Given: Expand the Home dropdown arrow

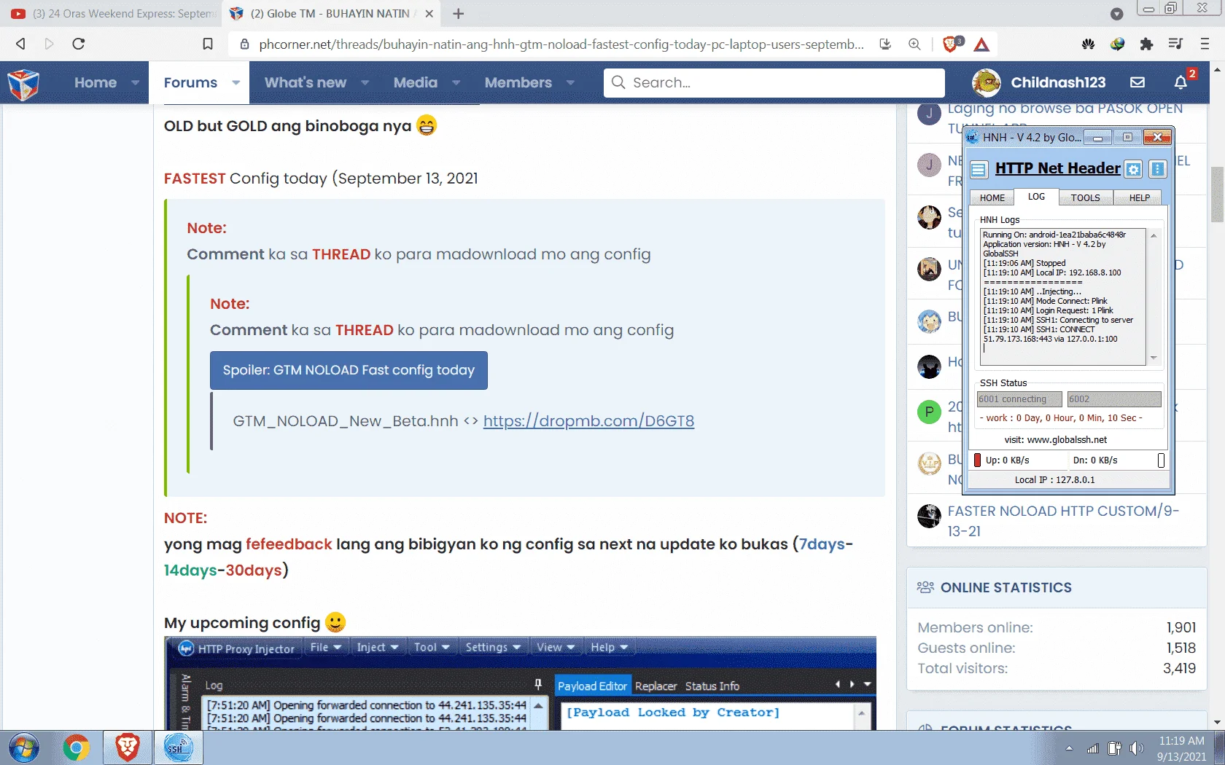Looking at the screenshot, I should click(x=136, y=82).
